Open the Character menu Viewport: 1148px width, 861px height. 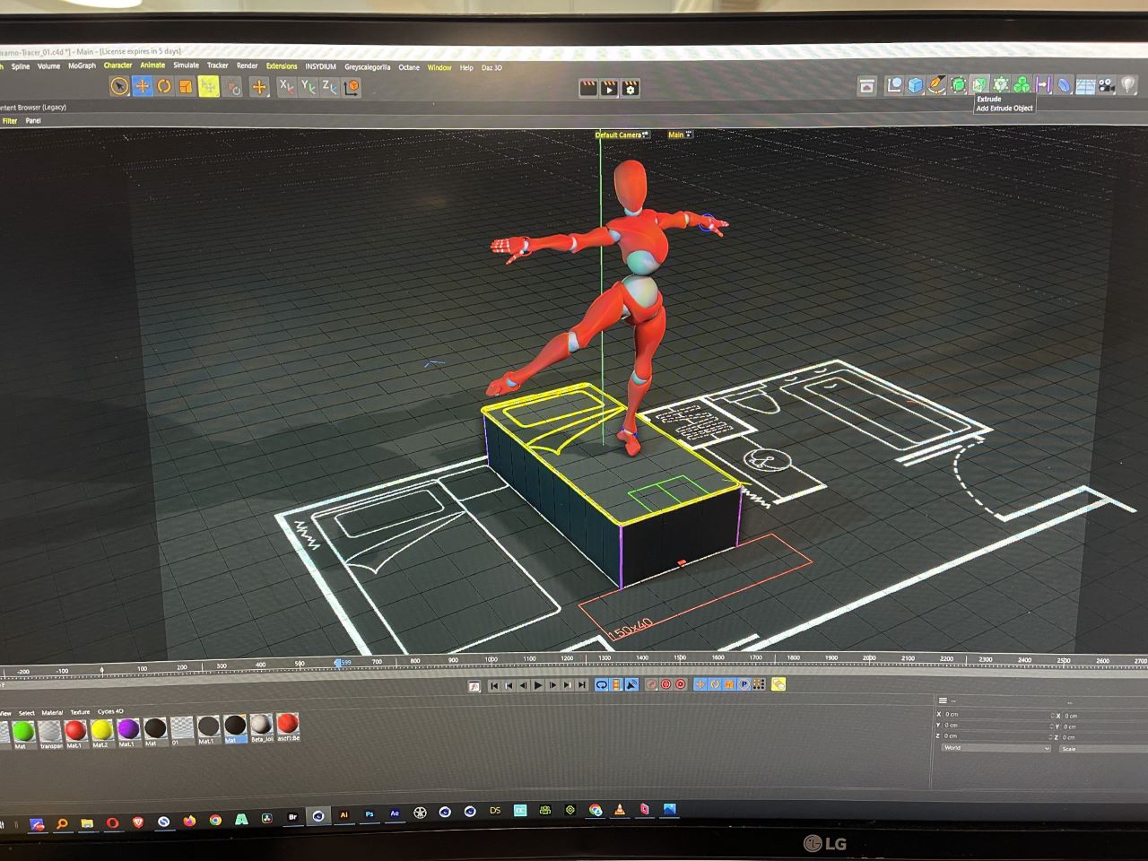(117, 65)
